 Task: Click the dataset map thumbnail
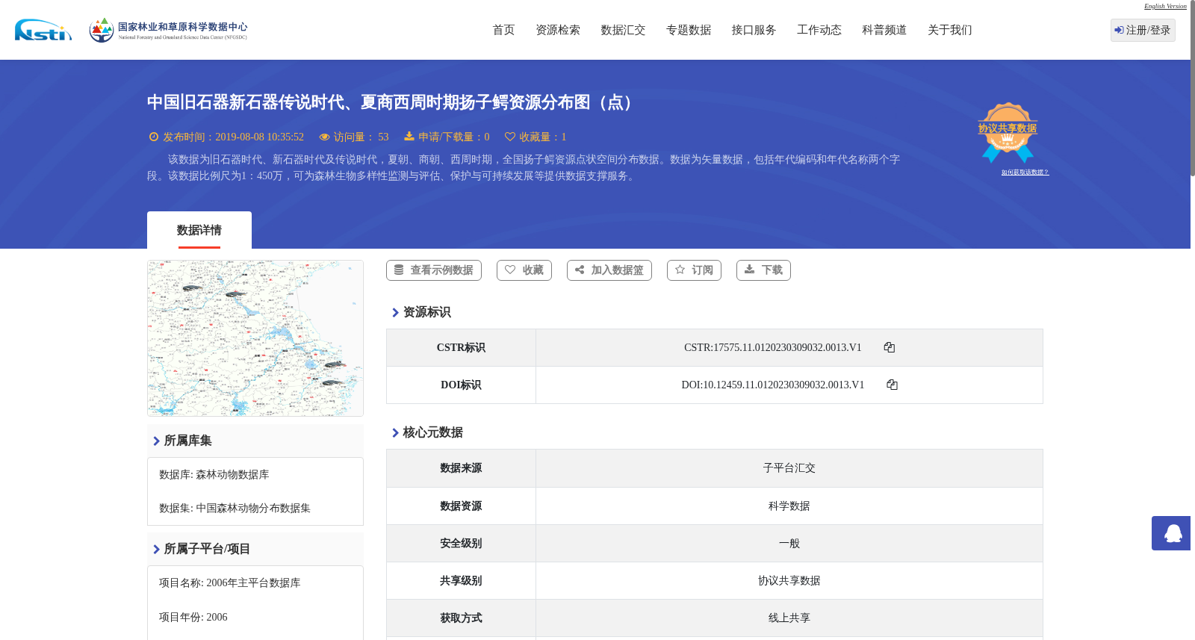tap(255, 338)
